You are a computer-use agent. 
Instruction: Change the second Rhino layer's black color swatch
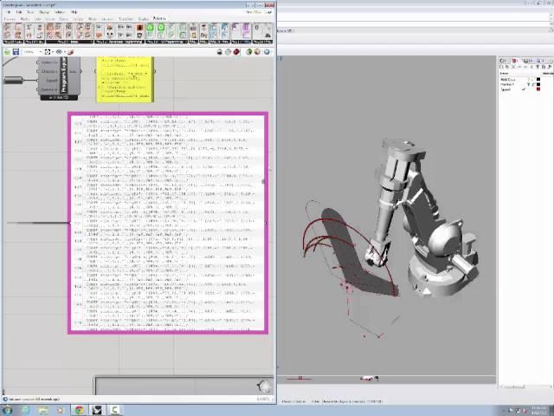coord(538,84)
